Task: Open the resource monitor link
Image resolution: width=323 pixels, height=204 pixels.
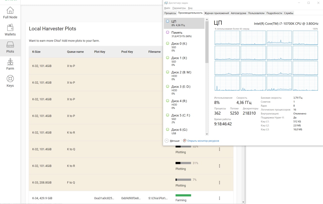Action: tap(203, 141)
